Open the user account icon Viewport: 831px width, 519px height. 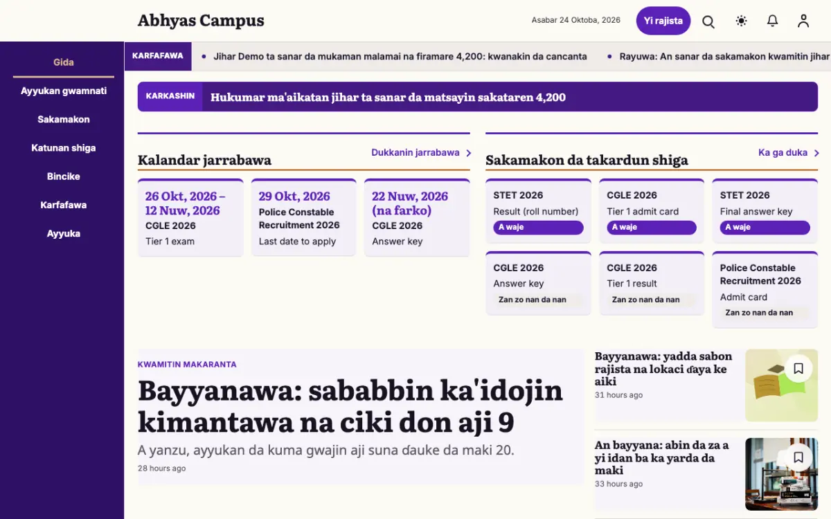tap(803, 21)
